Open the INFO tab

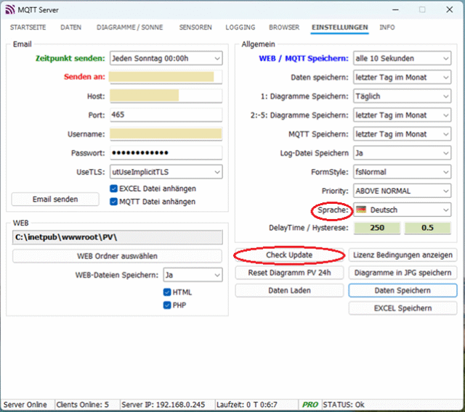387,28
